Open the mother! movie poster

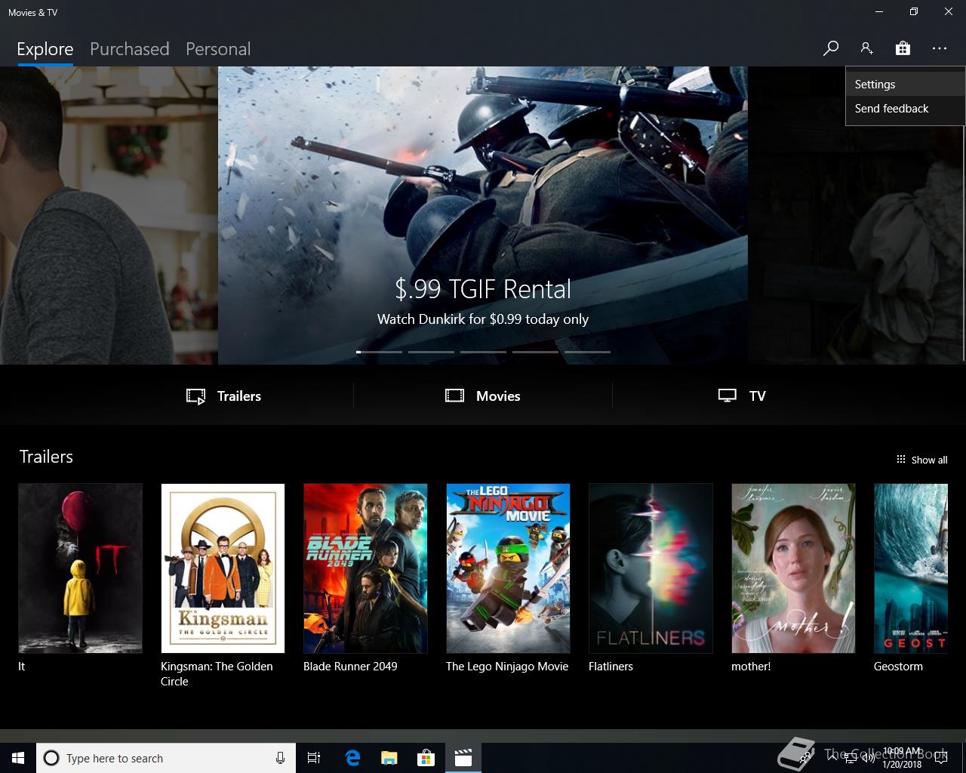coord(793,568)
